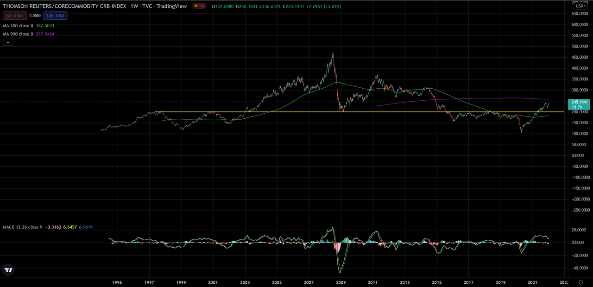Click the 2003 label on time axis
This screenshot has width=593, height=287.
[x=245, y=281]
